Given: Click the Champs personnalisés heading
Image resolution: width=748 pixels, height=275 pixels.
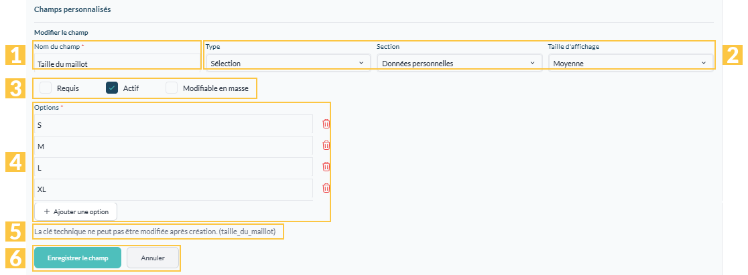Looking at the screenshot, I should point(72,9).
